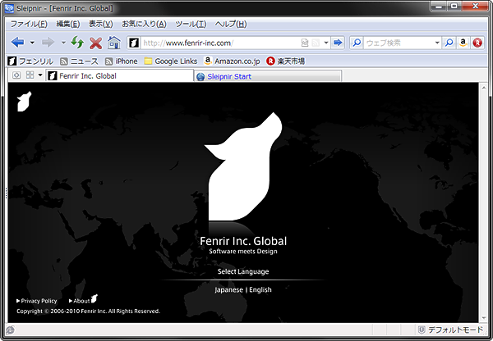Click the page scrollbar down arrow
This screenshot has width=493, height=341.
coord(484,318)
